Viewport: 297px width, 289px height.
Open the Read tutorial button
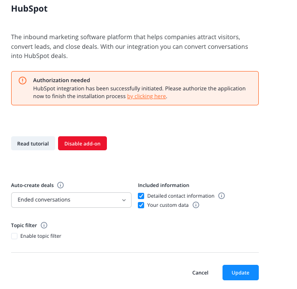33,144
